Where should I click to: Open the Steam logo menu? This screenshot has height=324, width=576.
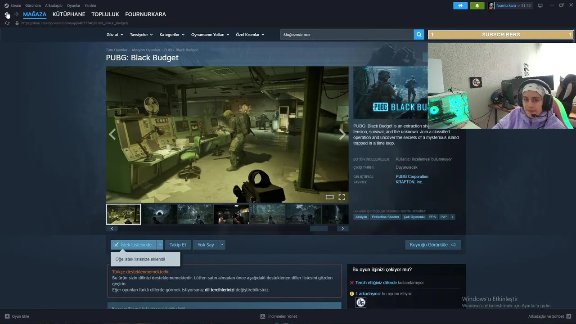(x=7, y=5)
